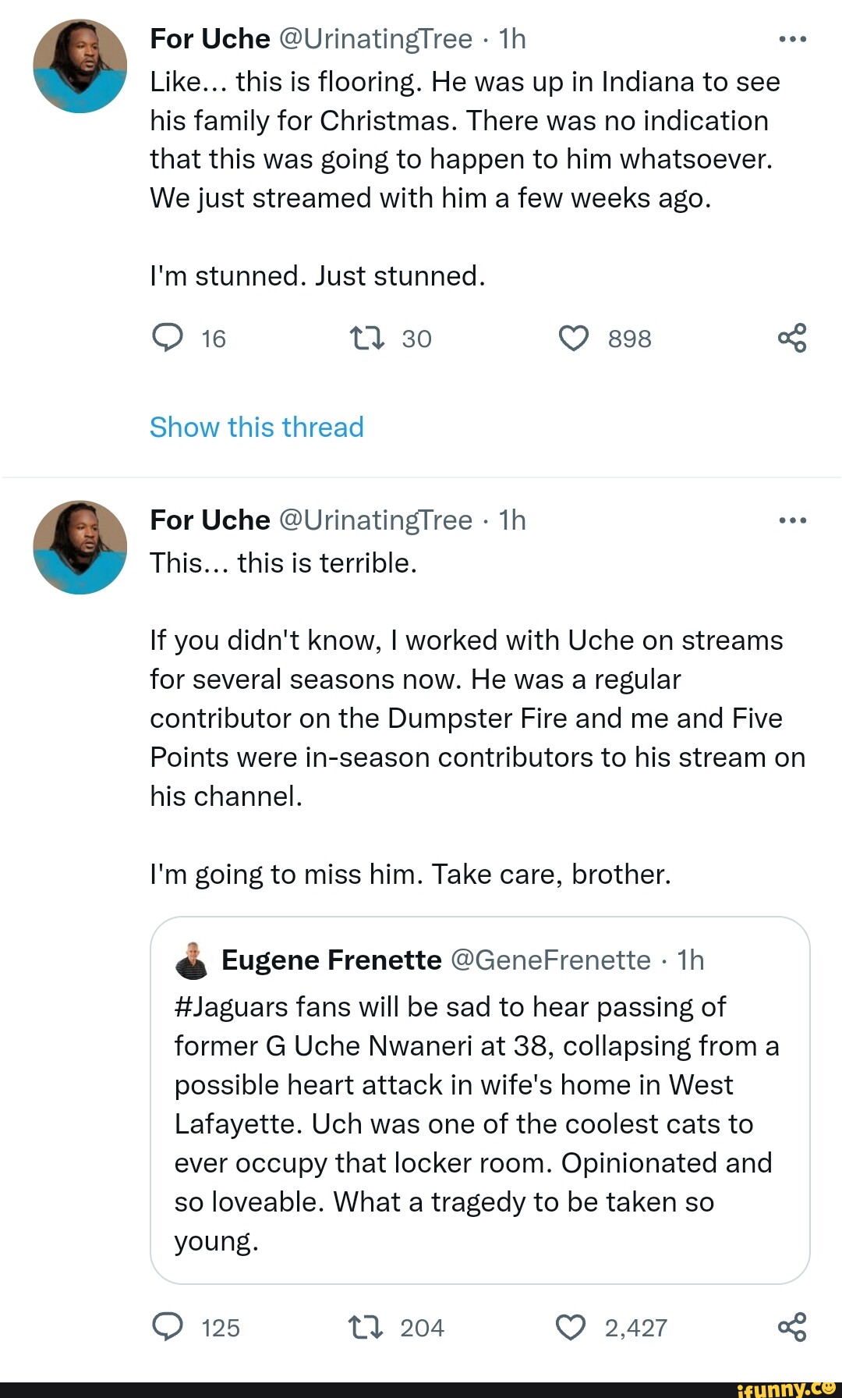Screen dimensions: 842x1398
Task: Open For Uche avatar on first tweet
Action: click(80, 66)
